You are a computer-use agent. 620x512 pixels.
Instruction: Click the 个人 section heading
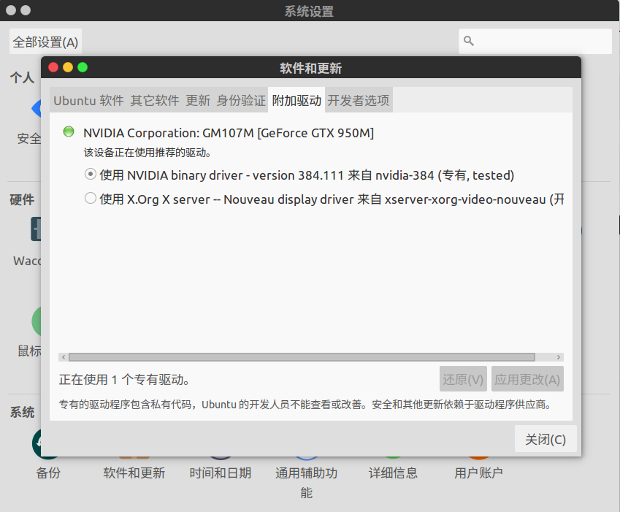22,77
